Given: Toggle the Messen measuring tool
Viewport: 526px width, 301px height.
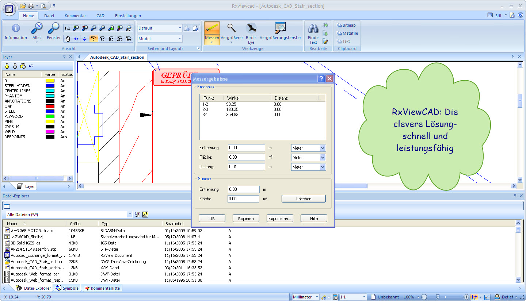Looking at the screenshot, I should [212, 28].
